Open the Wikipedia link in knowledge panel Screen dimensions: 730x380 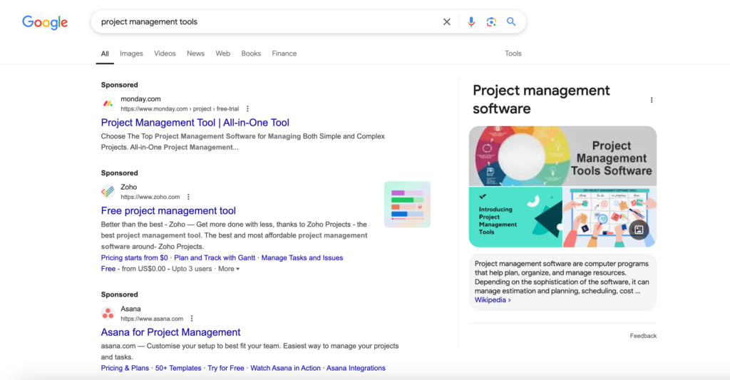click(x=493, y=300)
